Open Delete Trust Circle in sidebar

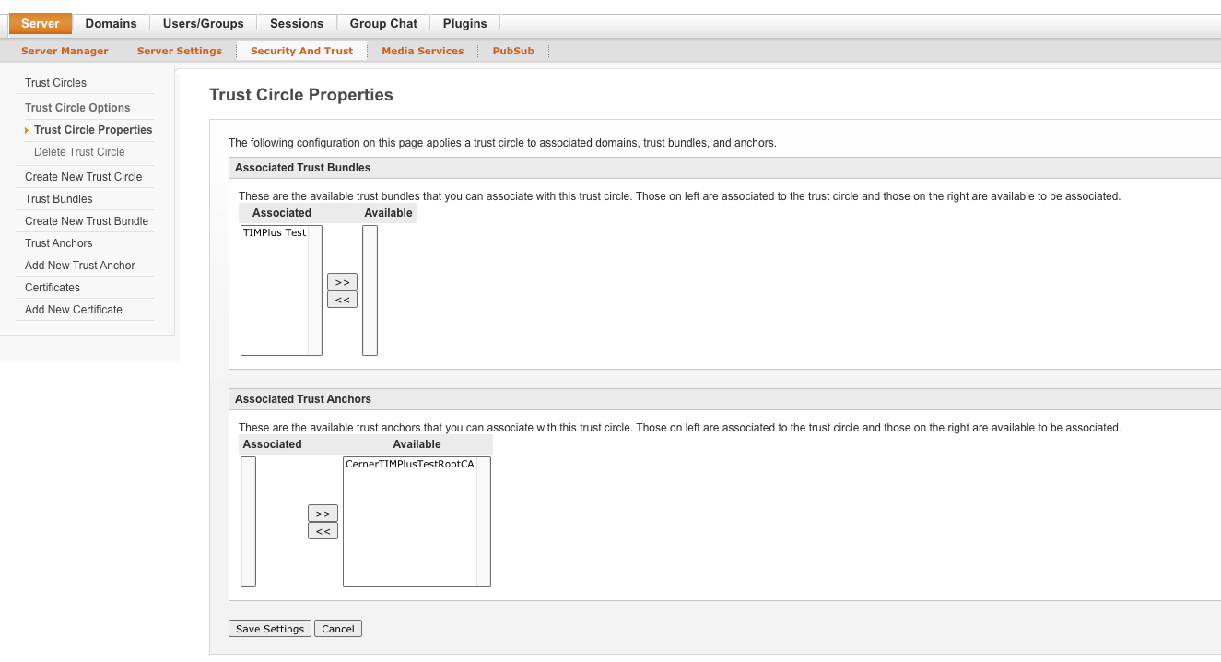[79, 152]
